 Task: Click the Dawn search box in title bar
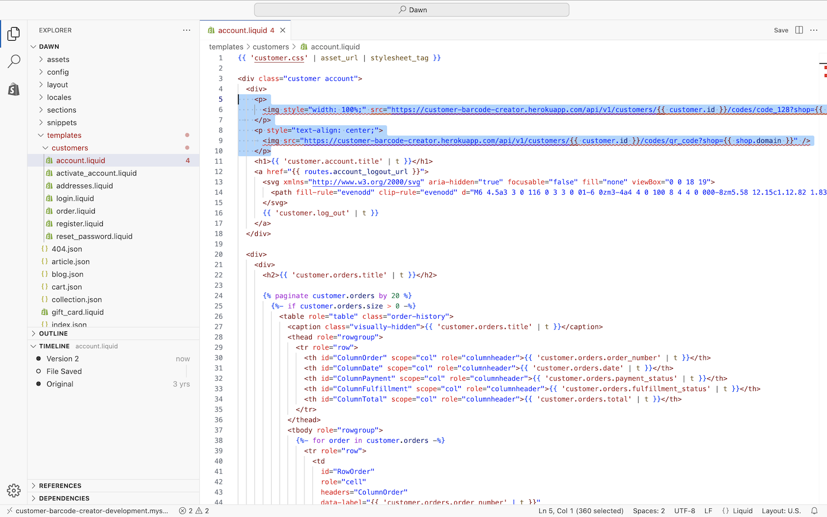(412, 10)
